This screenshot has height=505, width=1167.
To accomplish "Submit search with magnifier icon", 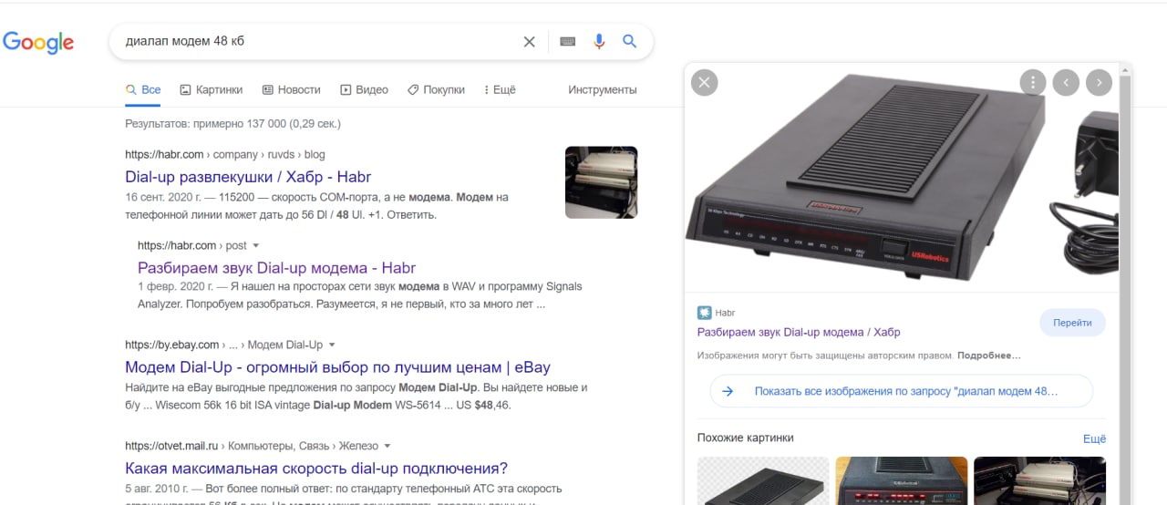I will pyautogui.click(x=629, y=42).
